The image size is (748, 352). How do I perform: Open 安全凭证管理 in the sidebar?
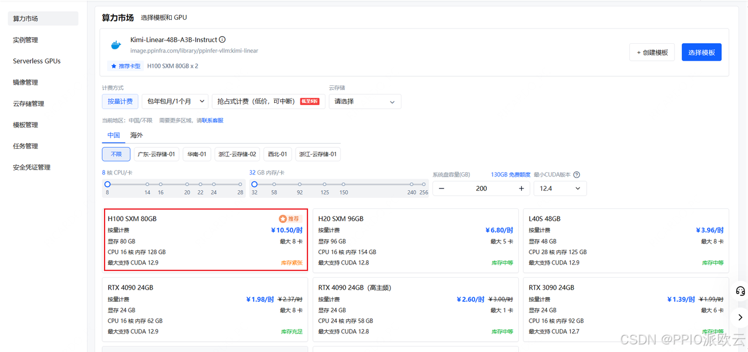(x=43, y=167)
